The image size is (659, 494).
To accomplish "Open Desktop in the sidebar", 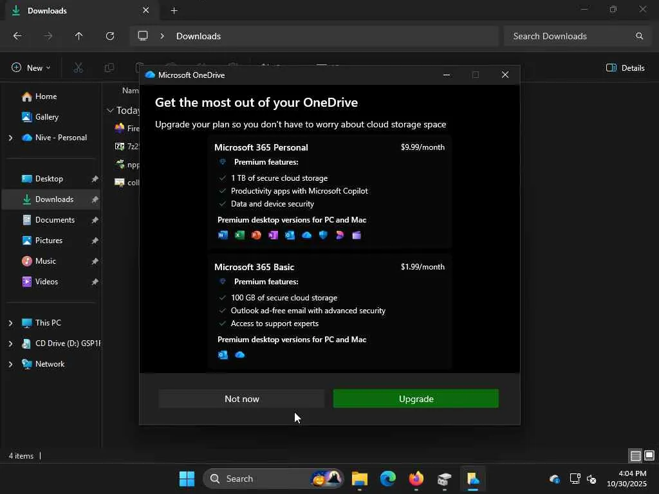I will pos(49,179).
